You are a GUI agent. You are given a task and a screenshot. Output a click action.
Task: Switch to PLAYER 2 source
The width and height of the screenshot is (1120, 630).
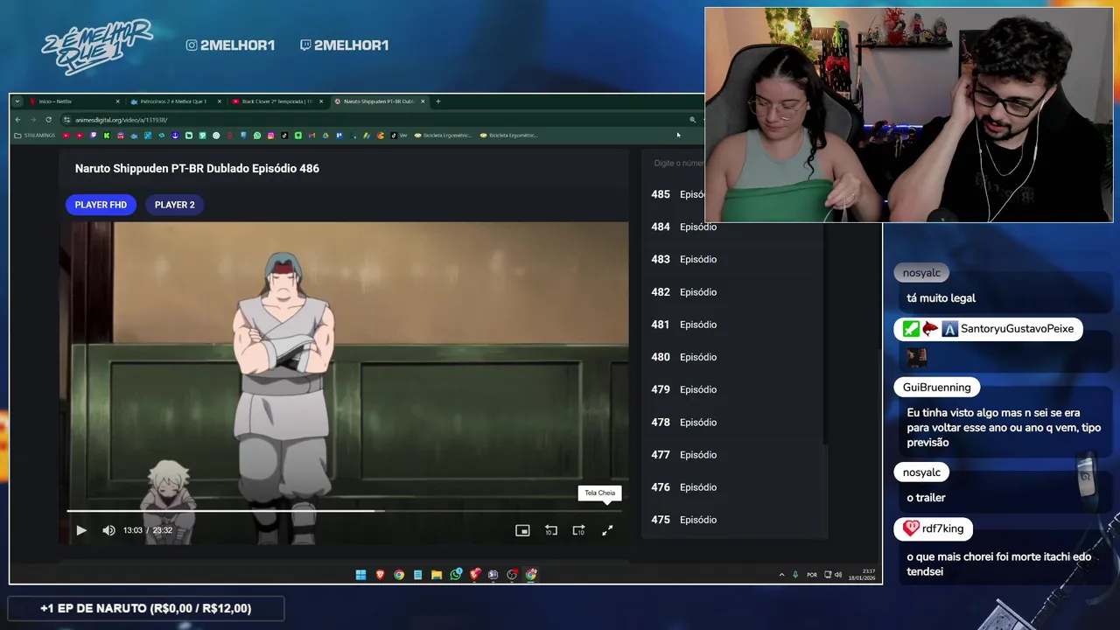coord(175,205)
